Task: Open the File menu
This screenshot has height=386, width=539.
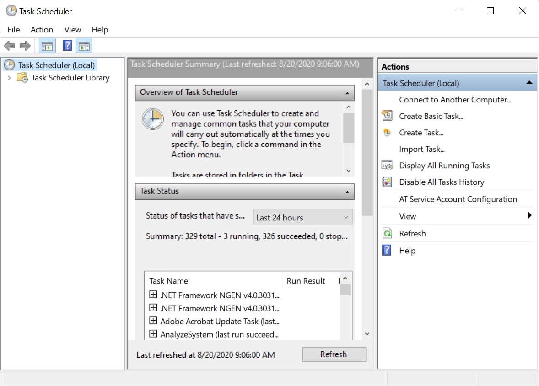Action: tap(14, 30)
